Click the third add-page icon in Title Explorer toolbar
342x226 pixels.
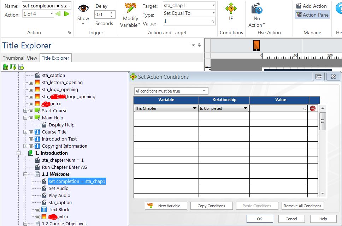point(21,67)
